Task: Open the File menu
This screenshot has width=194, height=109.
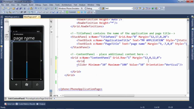Action: coord(2,5)
